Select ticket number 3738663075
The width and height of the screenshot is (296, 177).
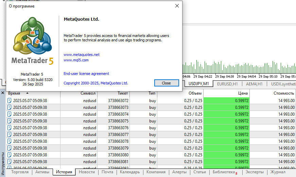pos(118,121)
